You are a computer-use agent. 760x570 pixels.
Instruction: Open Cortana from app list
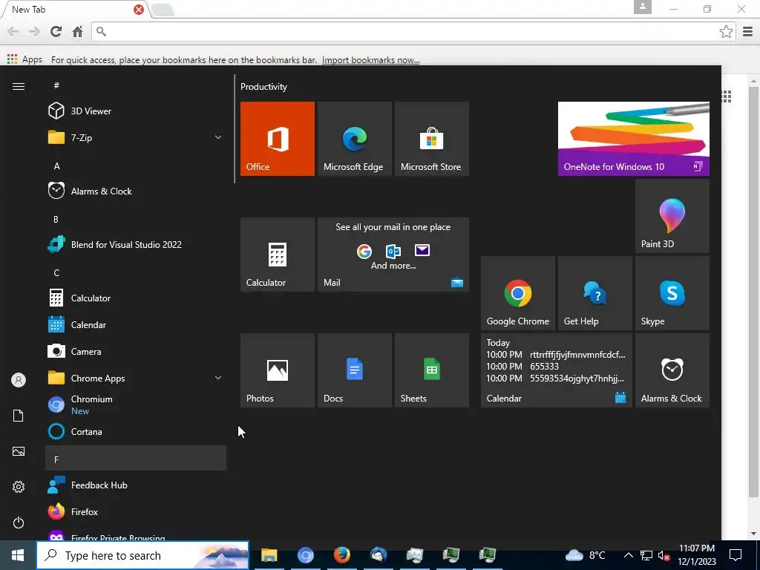(136, 431)
